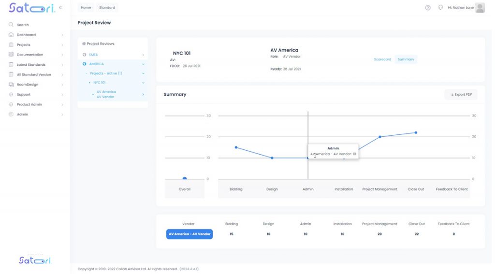Click the AV America - AV Vendor button
Screen dimensions: 495x274
click(189, 234)
